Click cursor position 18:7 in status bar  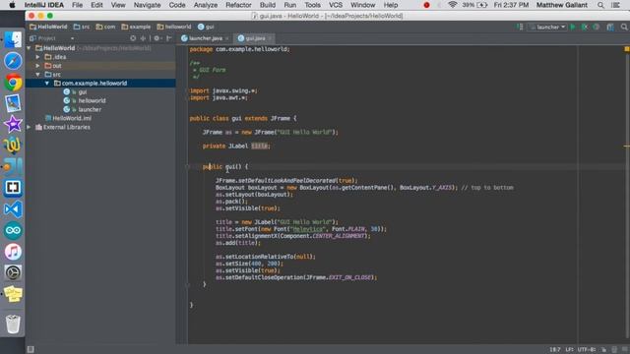pos(555,350)
